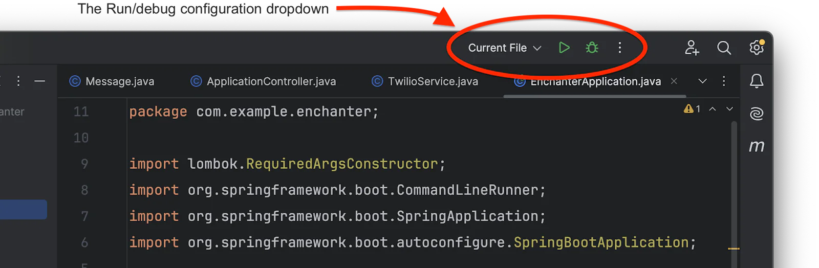Open IDE settings gear
The width and height of the screenshot is (819, 268).
coord(757,47)
